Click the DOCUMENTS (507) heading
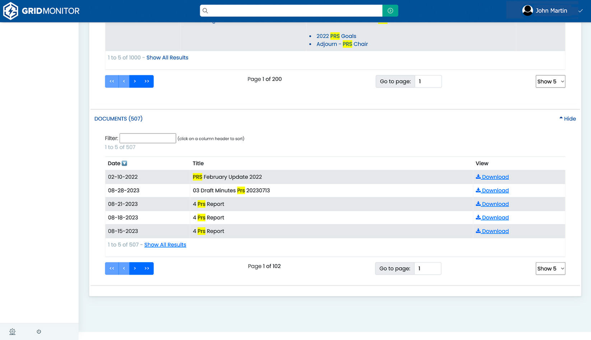Image resolution: width=591 pixels, height=340 pixels. tap(118, 119)
